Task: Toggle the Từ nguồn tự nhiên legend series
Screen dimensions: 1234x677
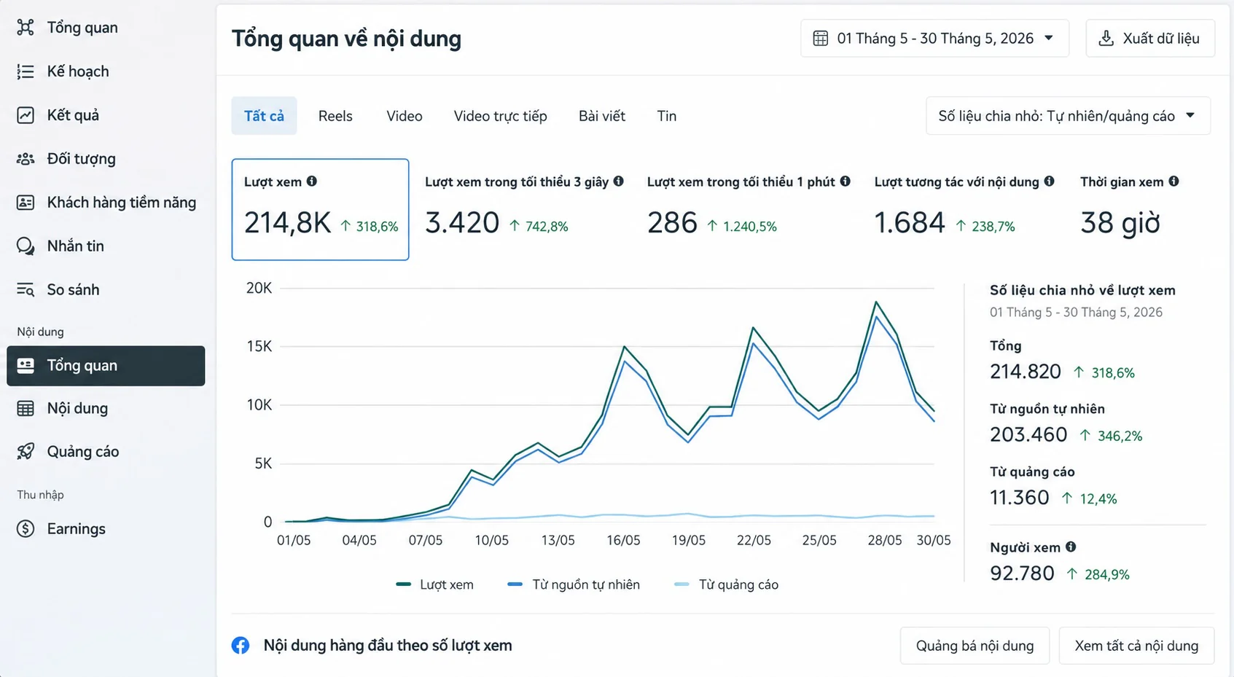Action: click(574, 584)
